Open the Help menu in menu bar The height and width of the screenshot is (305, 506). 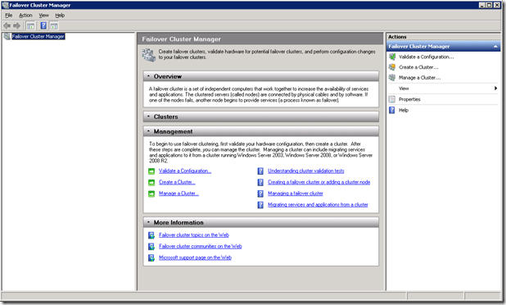click(60, 16)
